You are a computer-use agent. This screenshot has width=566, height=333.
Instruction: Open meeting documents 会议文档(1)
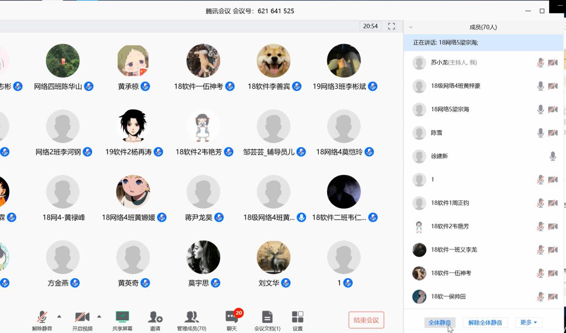coord(267,317)
